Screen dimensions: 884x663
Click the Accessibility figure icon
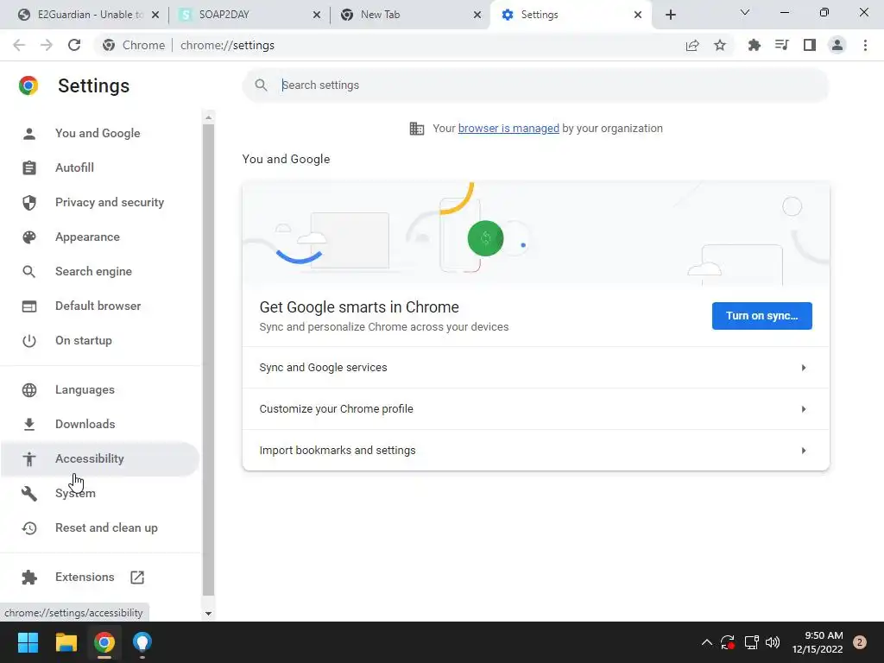(29, 459)
